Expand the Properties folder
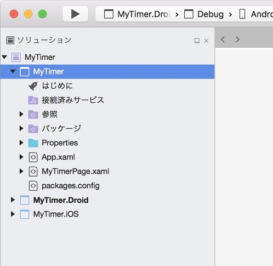Screen dimensions: 273x266 [21, 143]
